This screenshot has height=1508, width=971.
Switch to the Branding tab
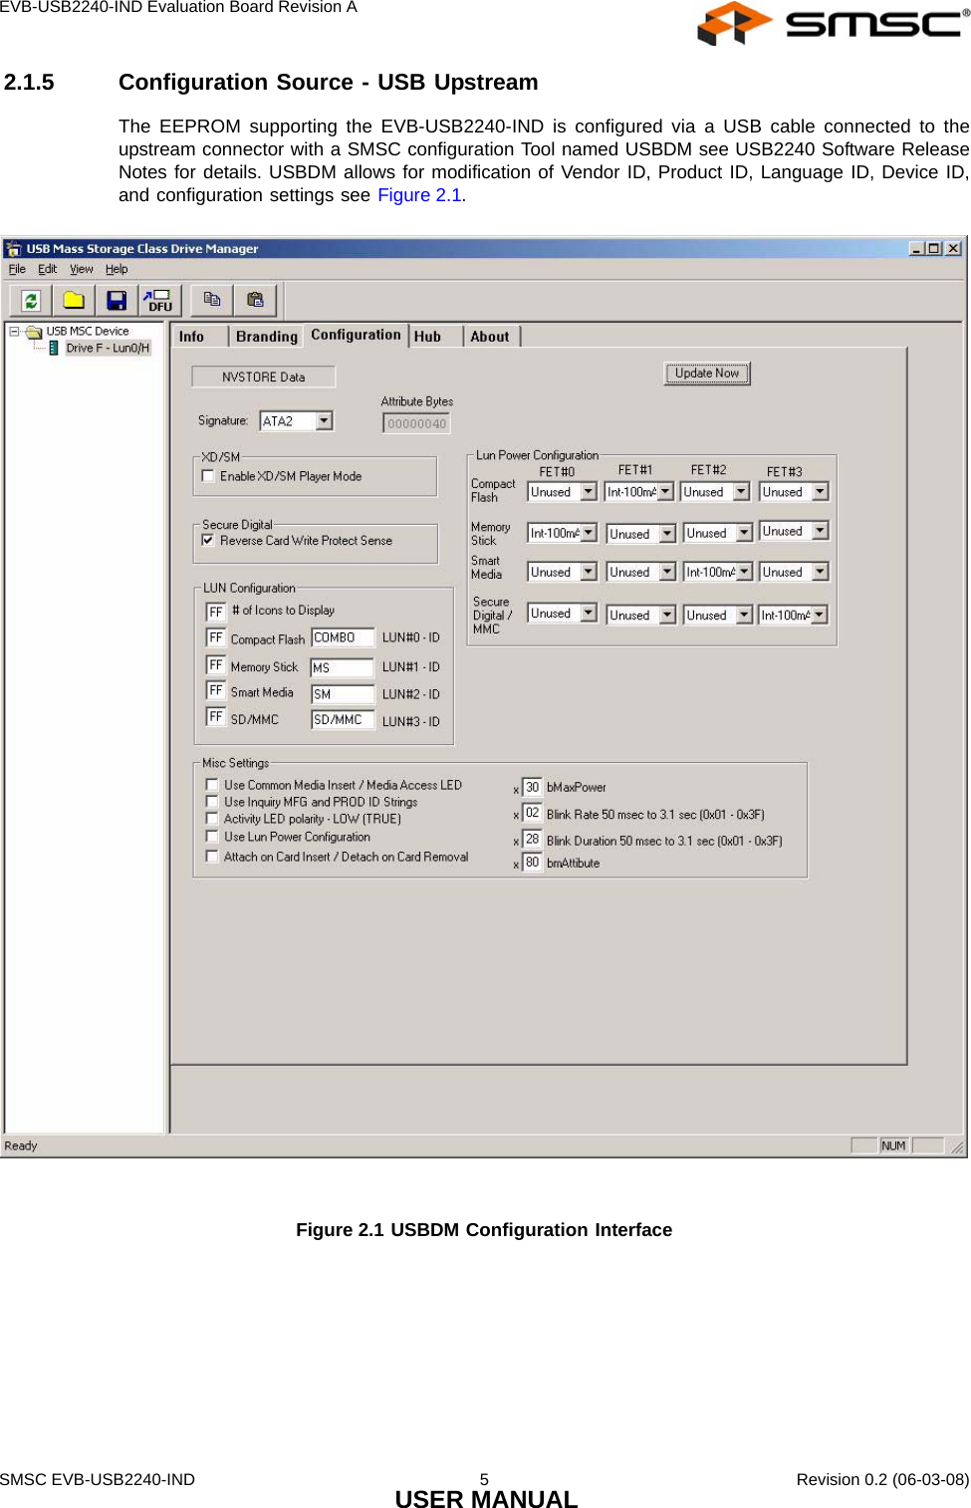click(266, 337)
